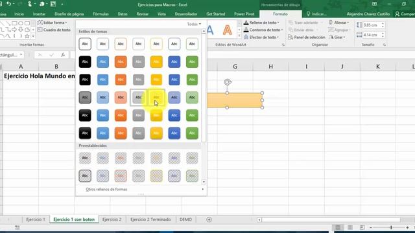Select the orange outlined WordArt A style

(x=227, y=30)
